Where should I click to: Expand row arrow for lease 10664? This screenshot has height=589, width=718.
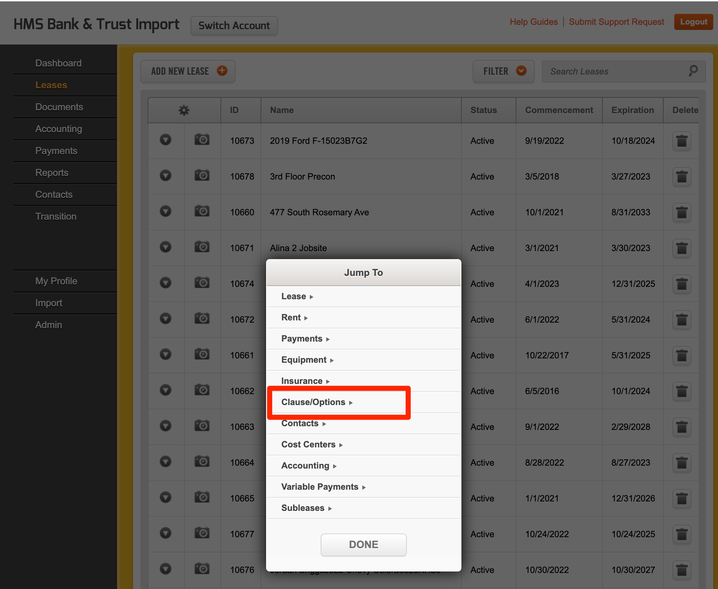(165, 462)
